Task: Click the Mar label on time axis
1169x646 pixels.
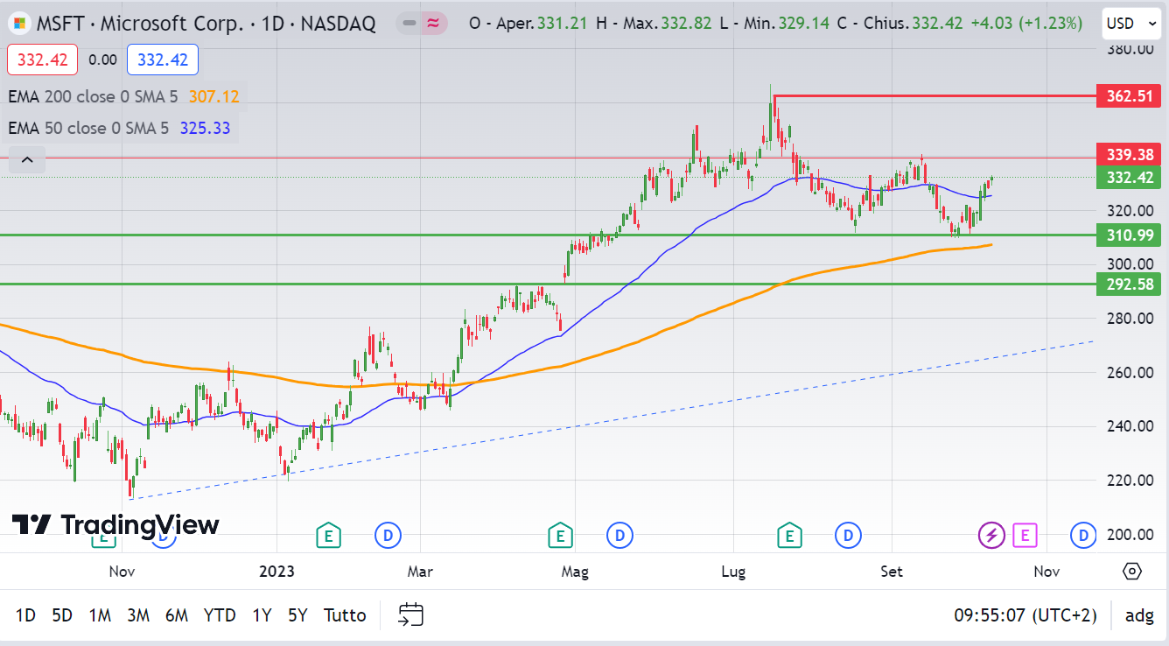Action: coord(420,572)
